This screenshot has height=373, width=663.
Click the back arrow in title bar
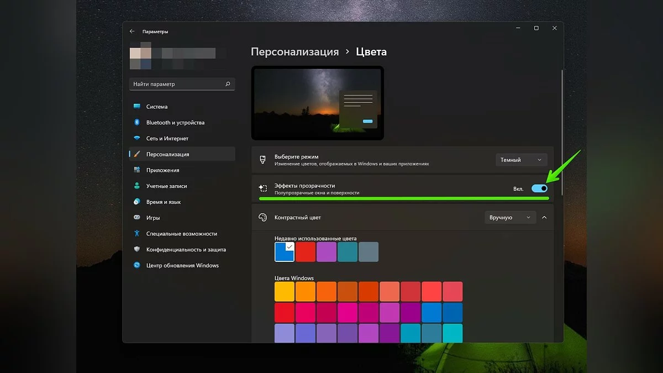(132, 31)
